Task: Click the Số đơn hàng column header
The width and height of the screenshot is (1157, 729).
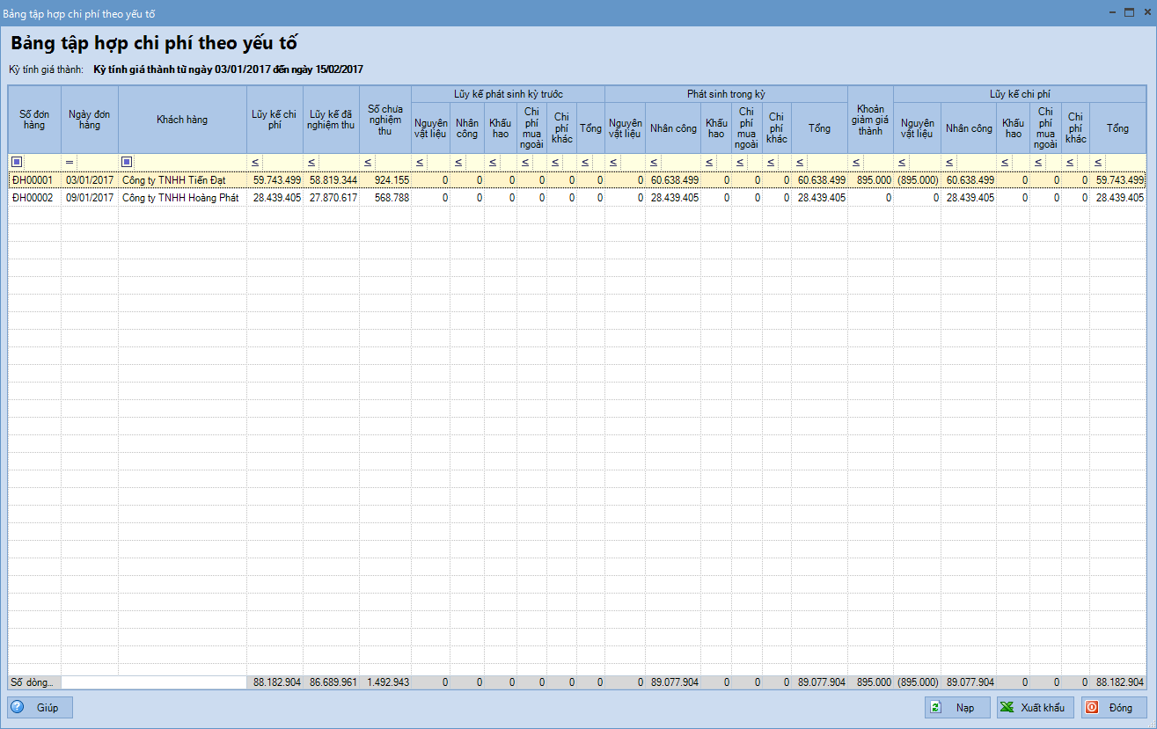Action: pos(34,120)
